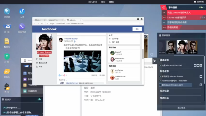This screenshot has height=116, width=206.
Task: Click the document icon beside 姓名 row
Action: tap(201, 65)
